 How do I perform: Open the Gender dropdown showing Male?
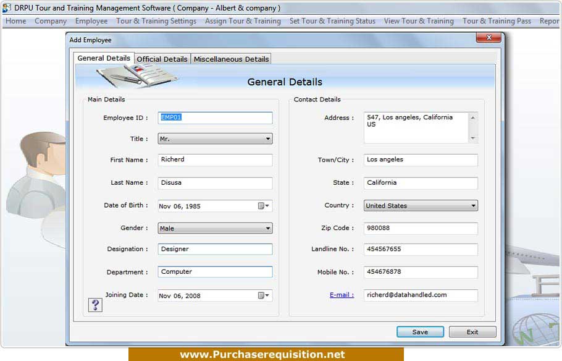point(267,227)
